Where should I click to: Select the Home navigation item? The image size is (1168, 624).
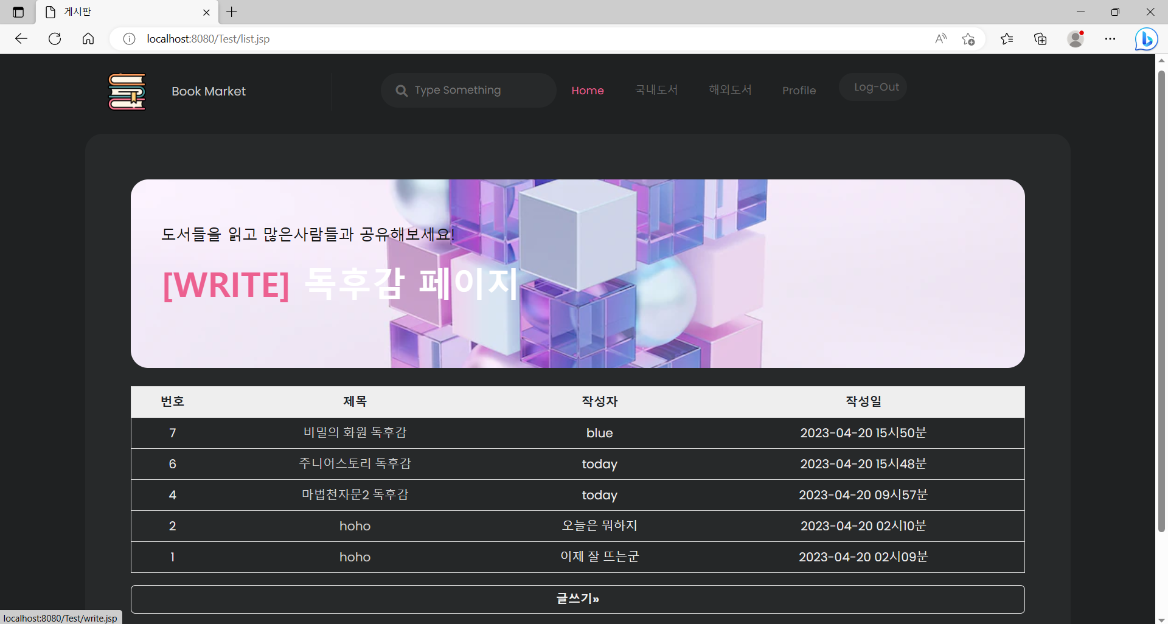587,90
